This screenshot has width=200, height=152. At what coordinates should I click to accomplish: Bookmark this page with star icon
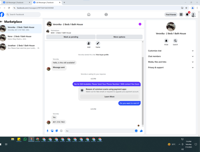(x=186, y=8)
